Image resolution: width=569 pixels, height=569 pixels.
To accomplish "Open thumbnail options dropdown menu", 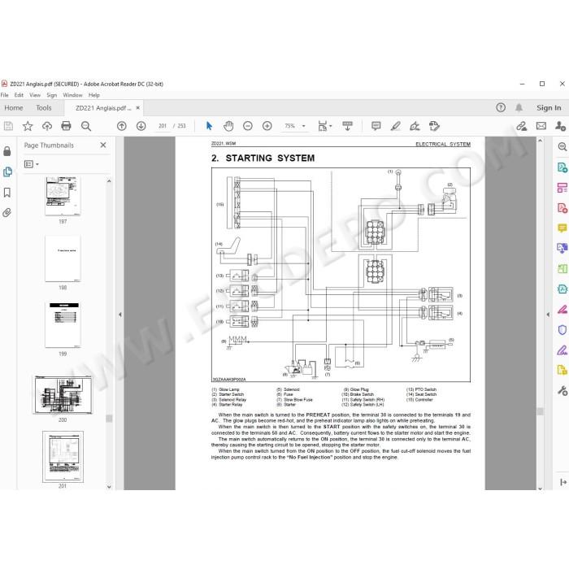I will 32,164.
